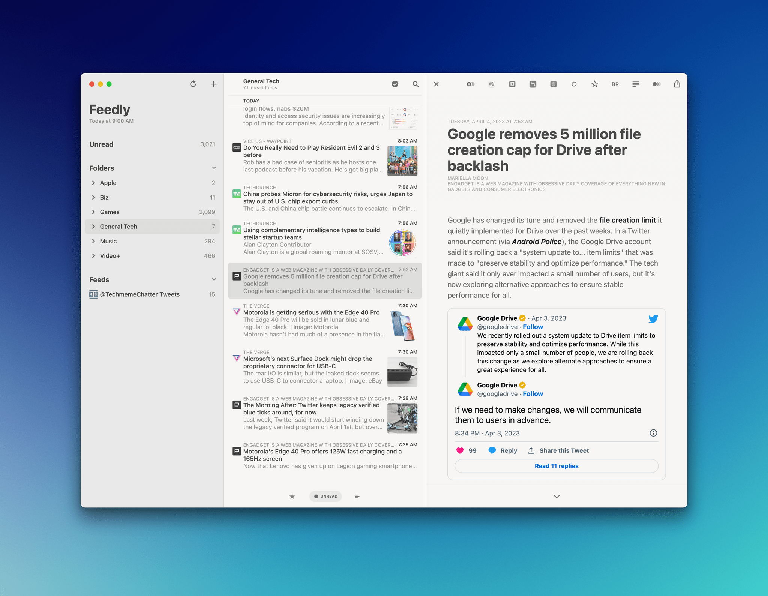Open the 'file creation limit' link

coord(627,220)
